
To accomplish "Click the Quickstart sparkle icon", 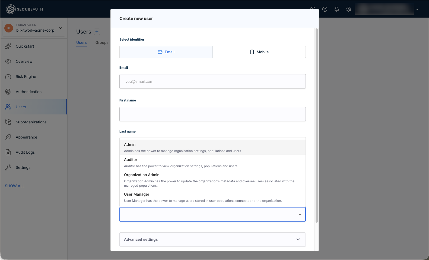I will click(x=8, y=46).
